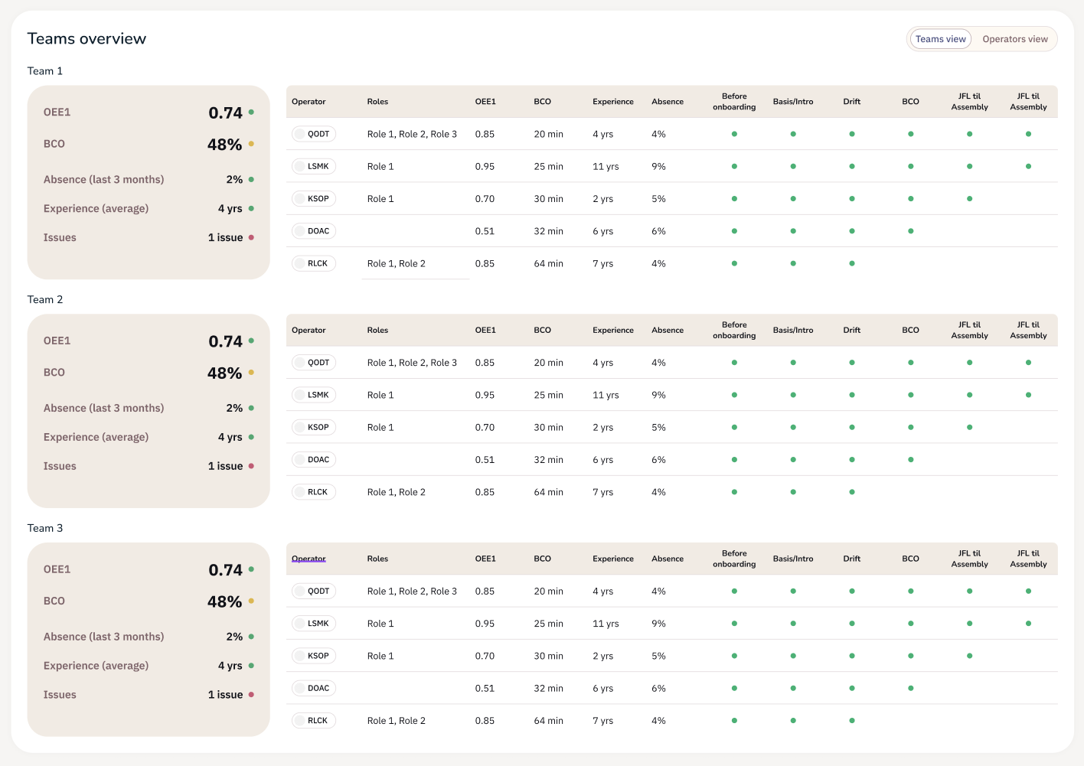This screenshot has height=766, width=1084.
Task: Click the '0.74' OEE1 value in Team 1 card
Action: pos(225,112)
